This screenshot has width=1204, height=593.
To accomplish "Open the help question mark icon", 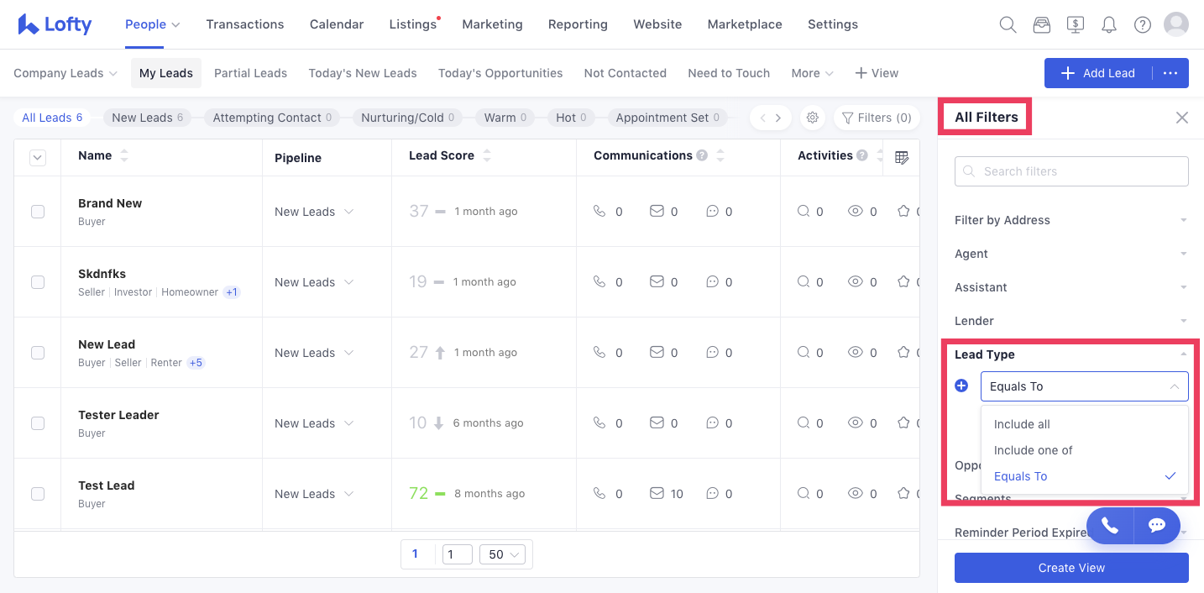I will tap(1143, 24).
